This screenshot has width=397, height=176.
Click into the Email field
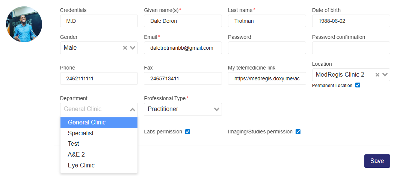click(x=183, y=48)
